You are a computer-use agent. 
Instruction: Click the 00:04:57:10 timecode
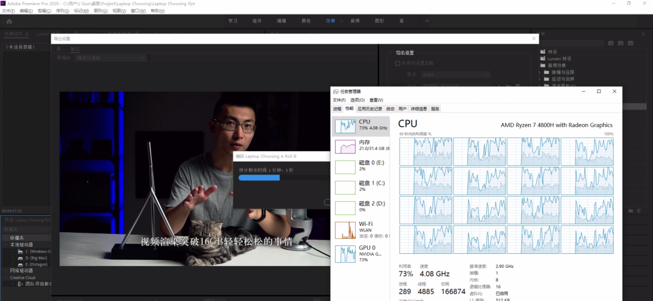pos(11,211)
